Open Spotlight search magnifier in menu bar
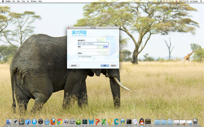 pos(201,1)
